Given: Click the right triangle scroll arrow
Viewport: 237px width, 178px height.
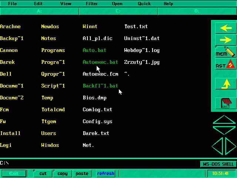Looking at the screenshot, I should click(x=230, y=146).
